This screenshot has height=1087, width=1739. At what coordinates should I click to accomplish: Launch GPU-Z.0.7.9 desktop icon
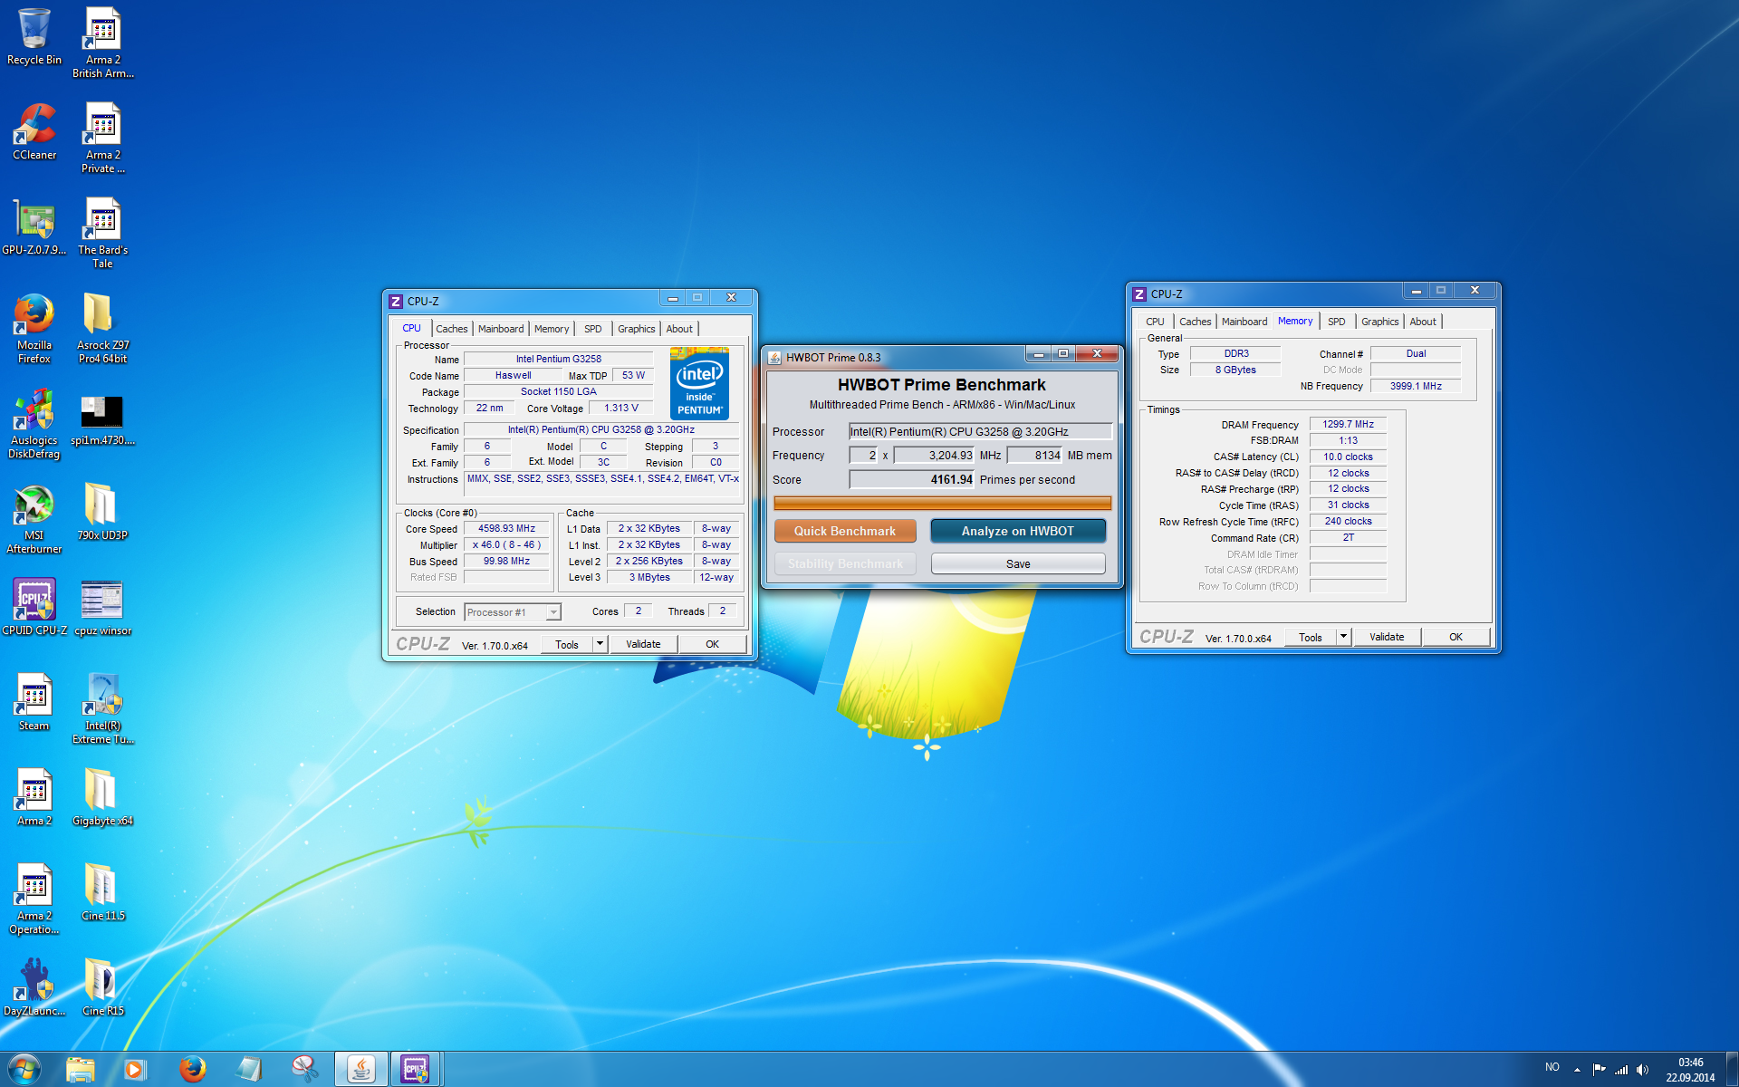34,226
